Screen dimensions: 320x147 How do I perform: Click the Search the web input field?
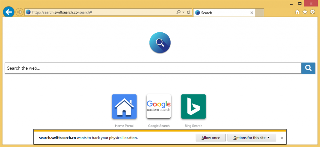152,68
